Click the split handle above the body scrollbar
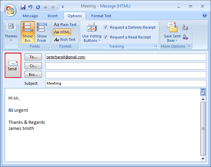This screenshot has height=167, width=211. click(x=203, y=89)
